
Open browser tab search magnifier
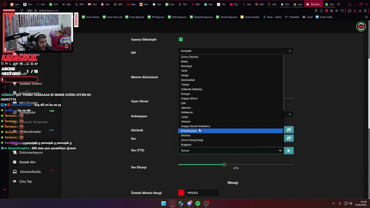350,4
